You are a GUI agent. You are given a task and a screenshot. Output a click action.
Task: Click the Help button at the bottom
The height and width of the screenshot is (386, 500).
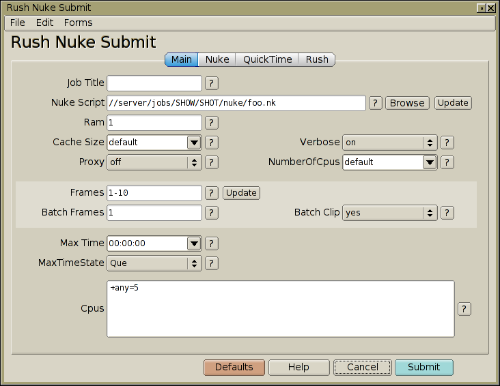point(298,368)
